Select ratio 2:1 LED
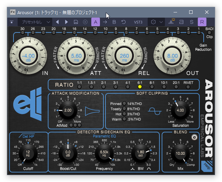The width and height of the screenshot is (222, 182). 103,87
